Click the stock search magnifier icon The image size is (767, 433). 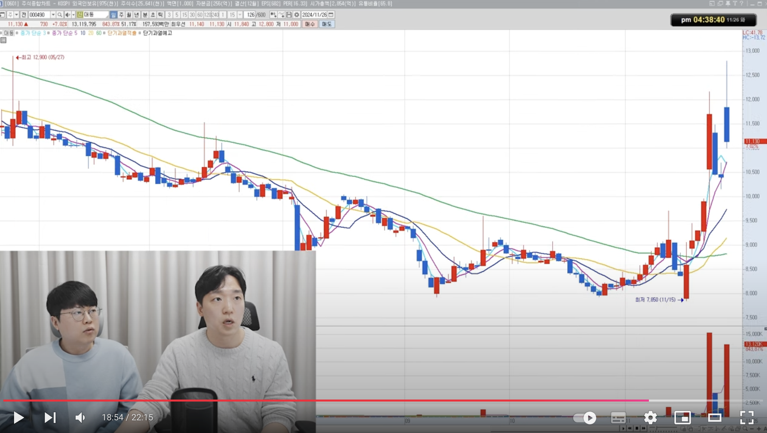tap(60, 15)
